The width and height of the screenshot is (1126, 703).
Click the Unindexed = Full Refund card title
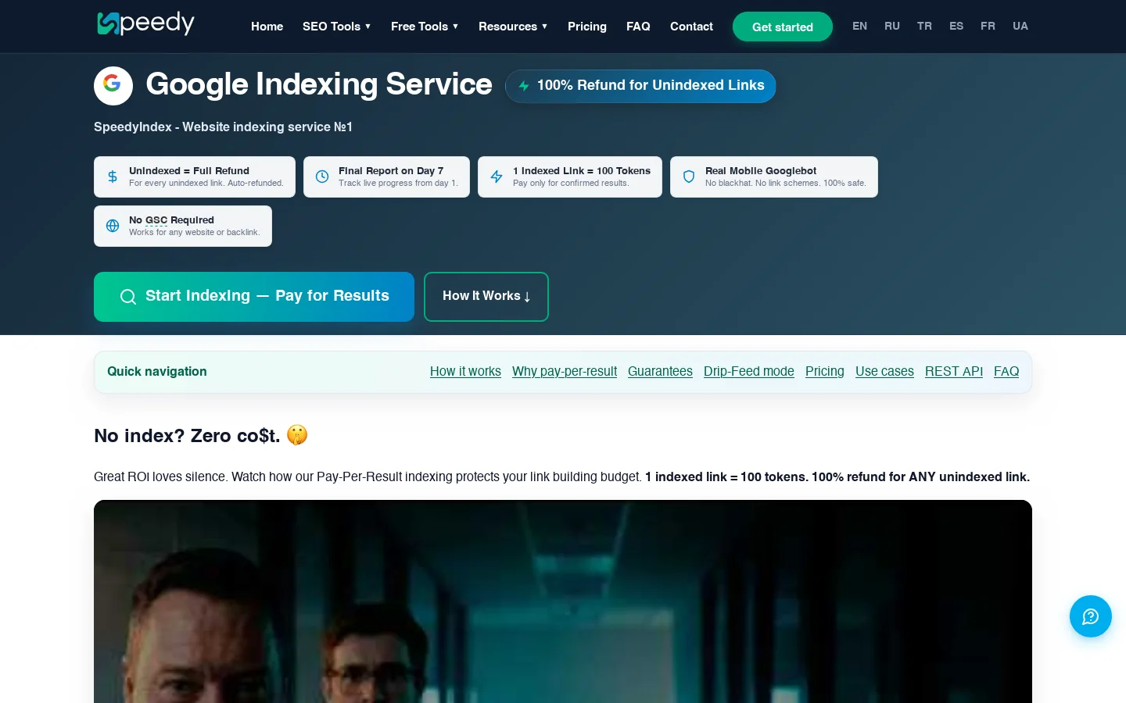pyautogui.click(x=189, y=170)
